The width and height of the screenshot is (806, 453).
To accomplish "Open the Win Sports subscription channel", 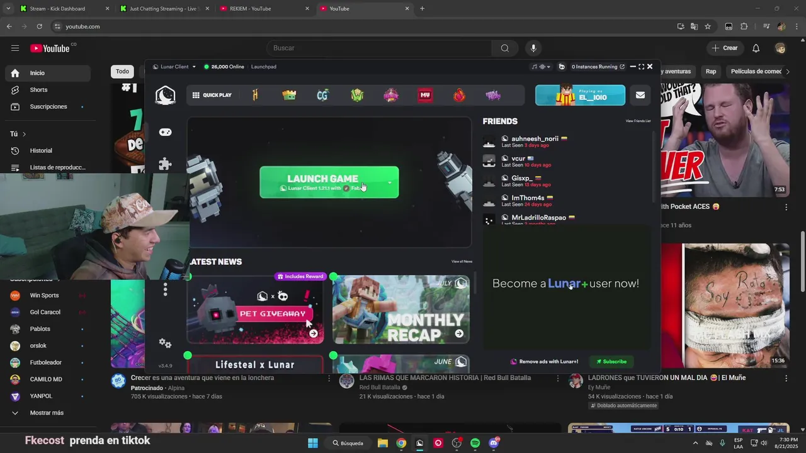I will (x=47, y=295).
